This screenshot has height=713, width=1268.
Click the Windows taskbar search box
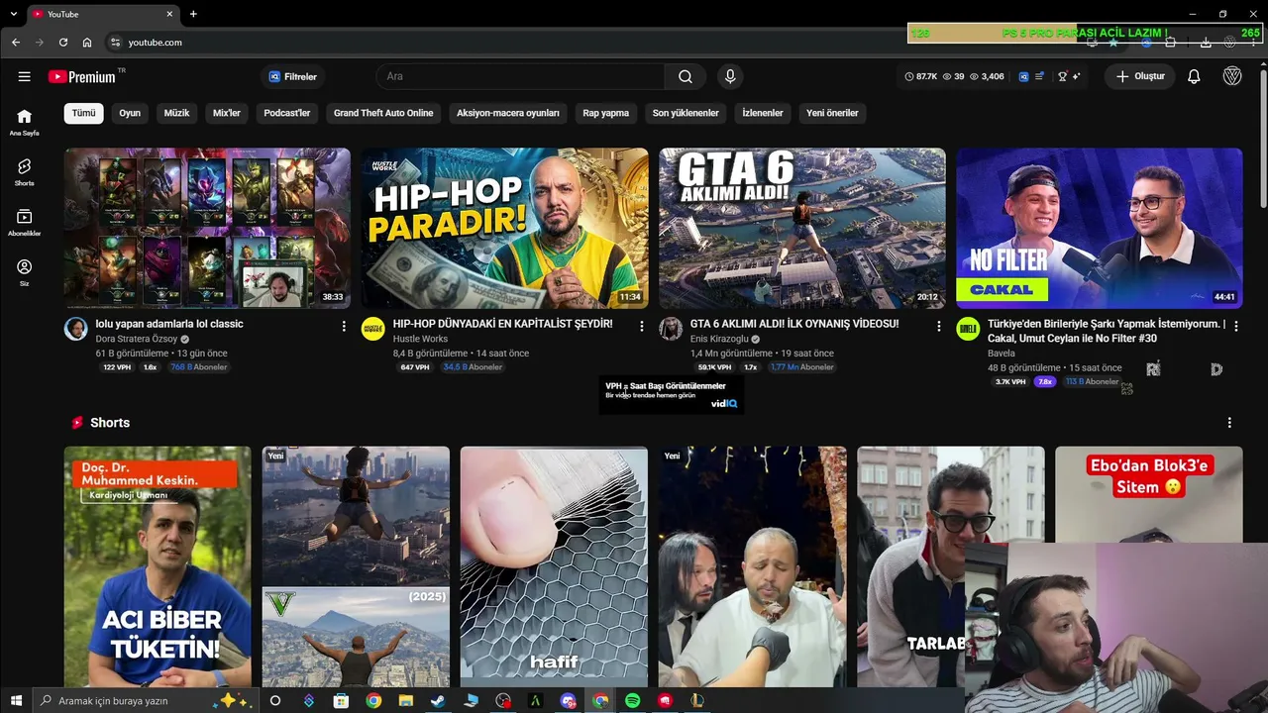[145, 700]
